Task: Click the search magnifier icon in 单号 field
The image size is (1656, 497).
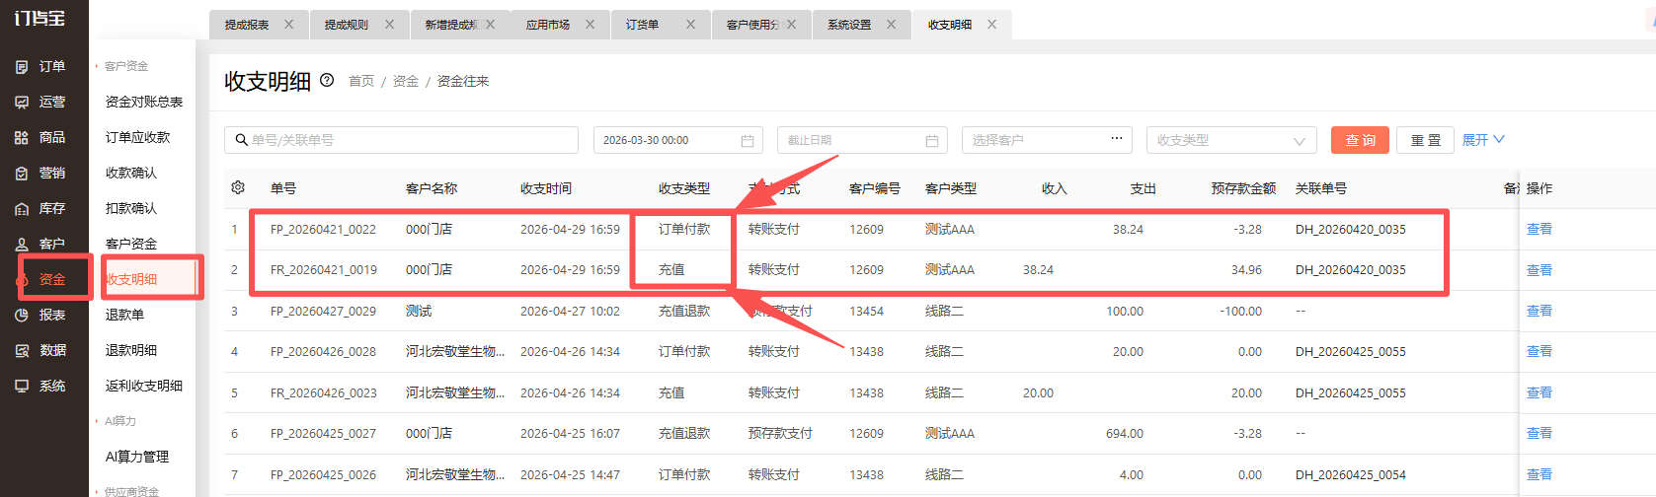Action: [241, 140]
